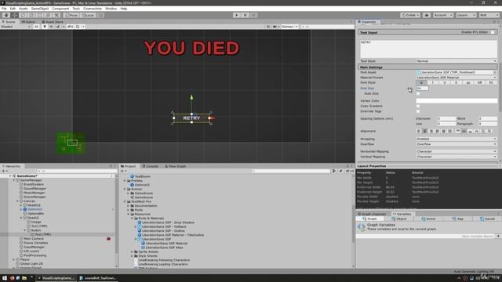Switch Graph Inspector to Object tab
This screenshot has width=502, height=282.
(x=399, y=219)
